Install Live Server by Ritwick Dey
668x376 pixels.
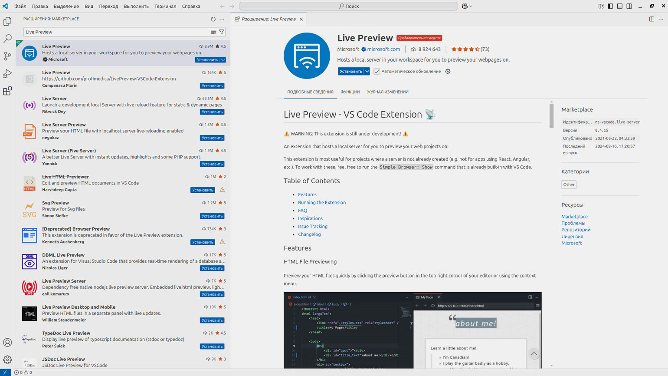coord(212,112)
